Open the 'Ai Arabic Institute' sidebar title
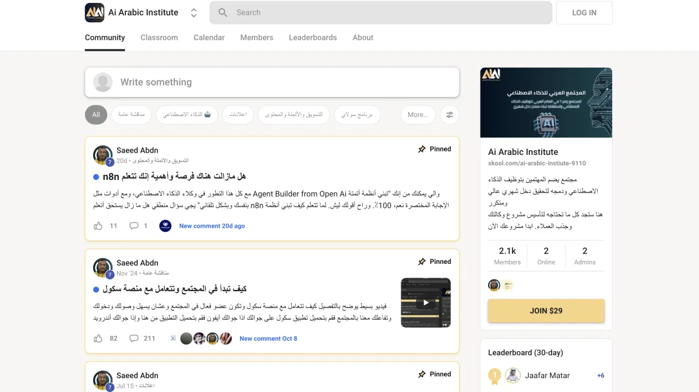The width and height of the screenshot is (699, 392). click(523, 151)
